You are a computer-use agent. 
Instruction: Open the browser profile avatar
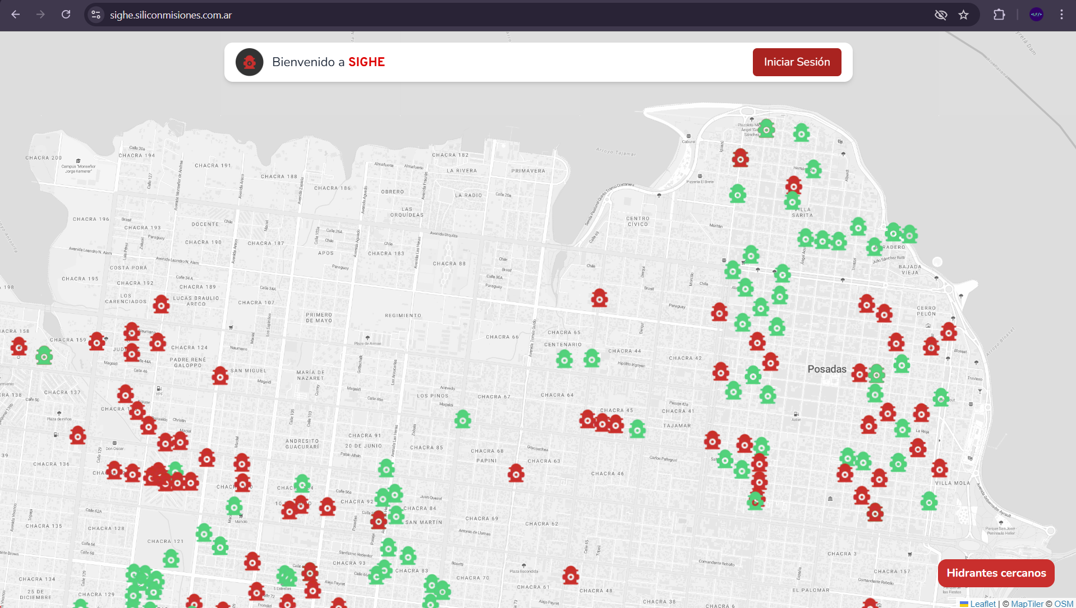coord(1036,15)
